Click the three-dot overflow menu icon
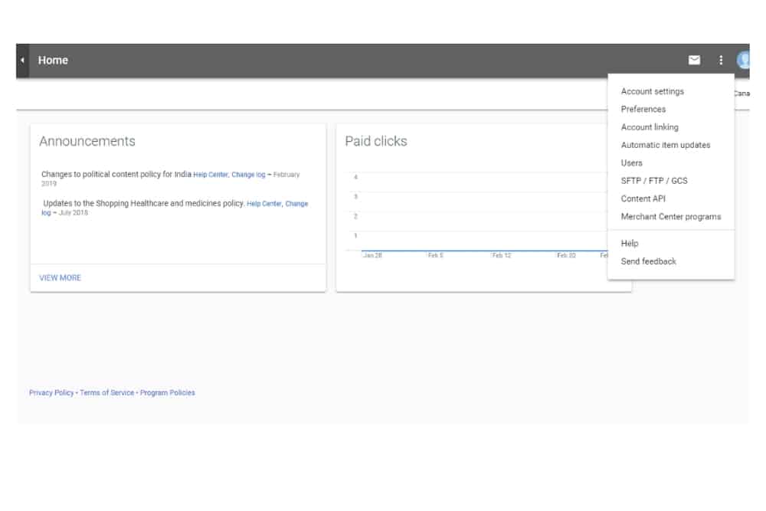766x511 pixels. [x=721, y=59]
